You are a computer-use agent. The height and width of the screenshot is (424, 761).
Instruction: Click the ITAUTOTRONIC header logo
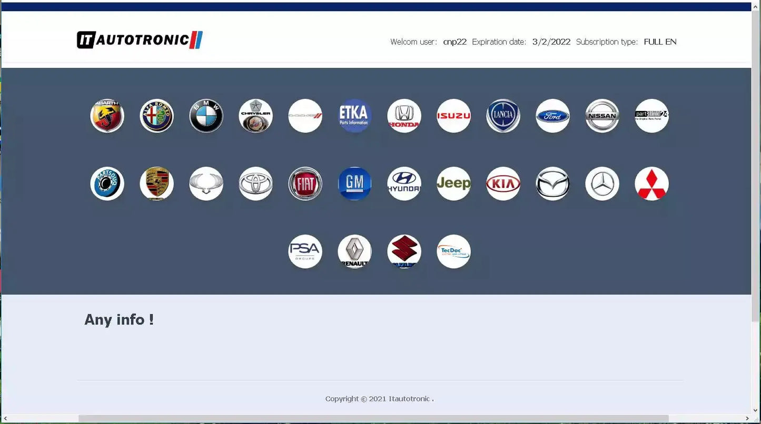140,40
